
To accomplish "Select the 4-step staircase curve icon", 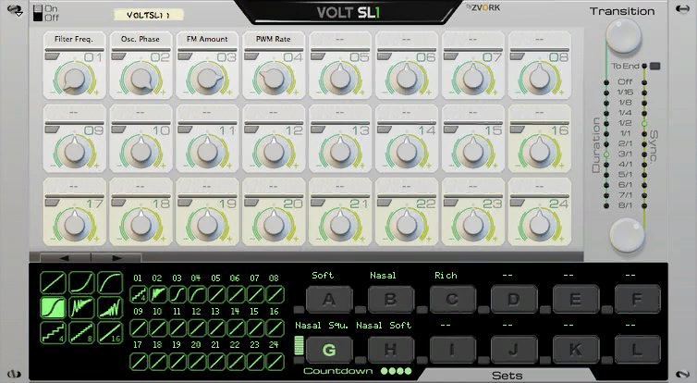I will pyautogui.click(x=54, y=333).
